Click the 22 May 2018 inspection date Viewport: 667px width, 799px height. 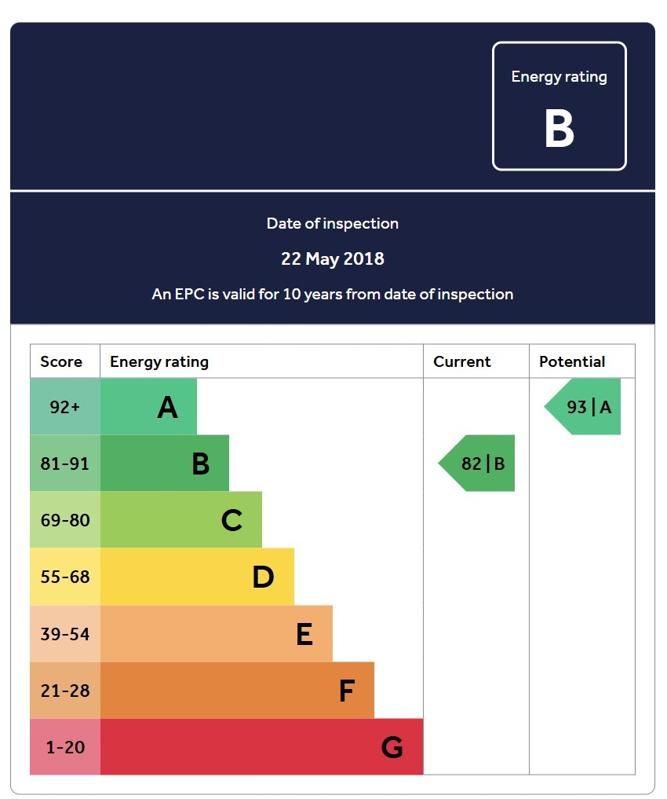(333, 258)
